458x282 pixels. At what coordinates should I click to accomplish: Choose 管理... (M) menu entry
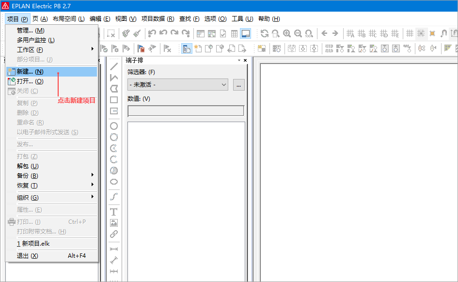(52, 31)
